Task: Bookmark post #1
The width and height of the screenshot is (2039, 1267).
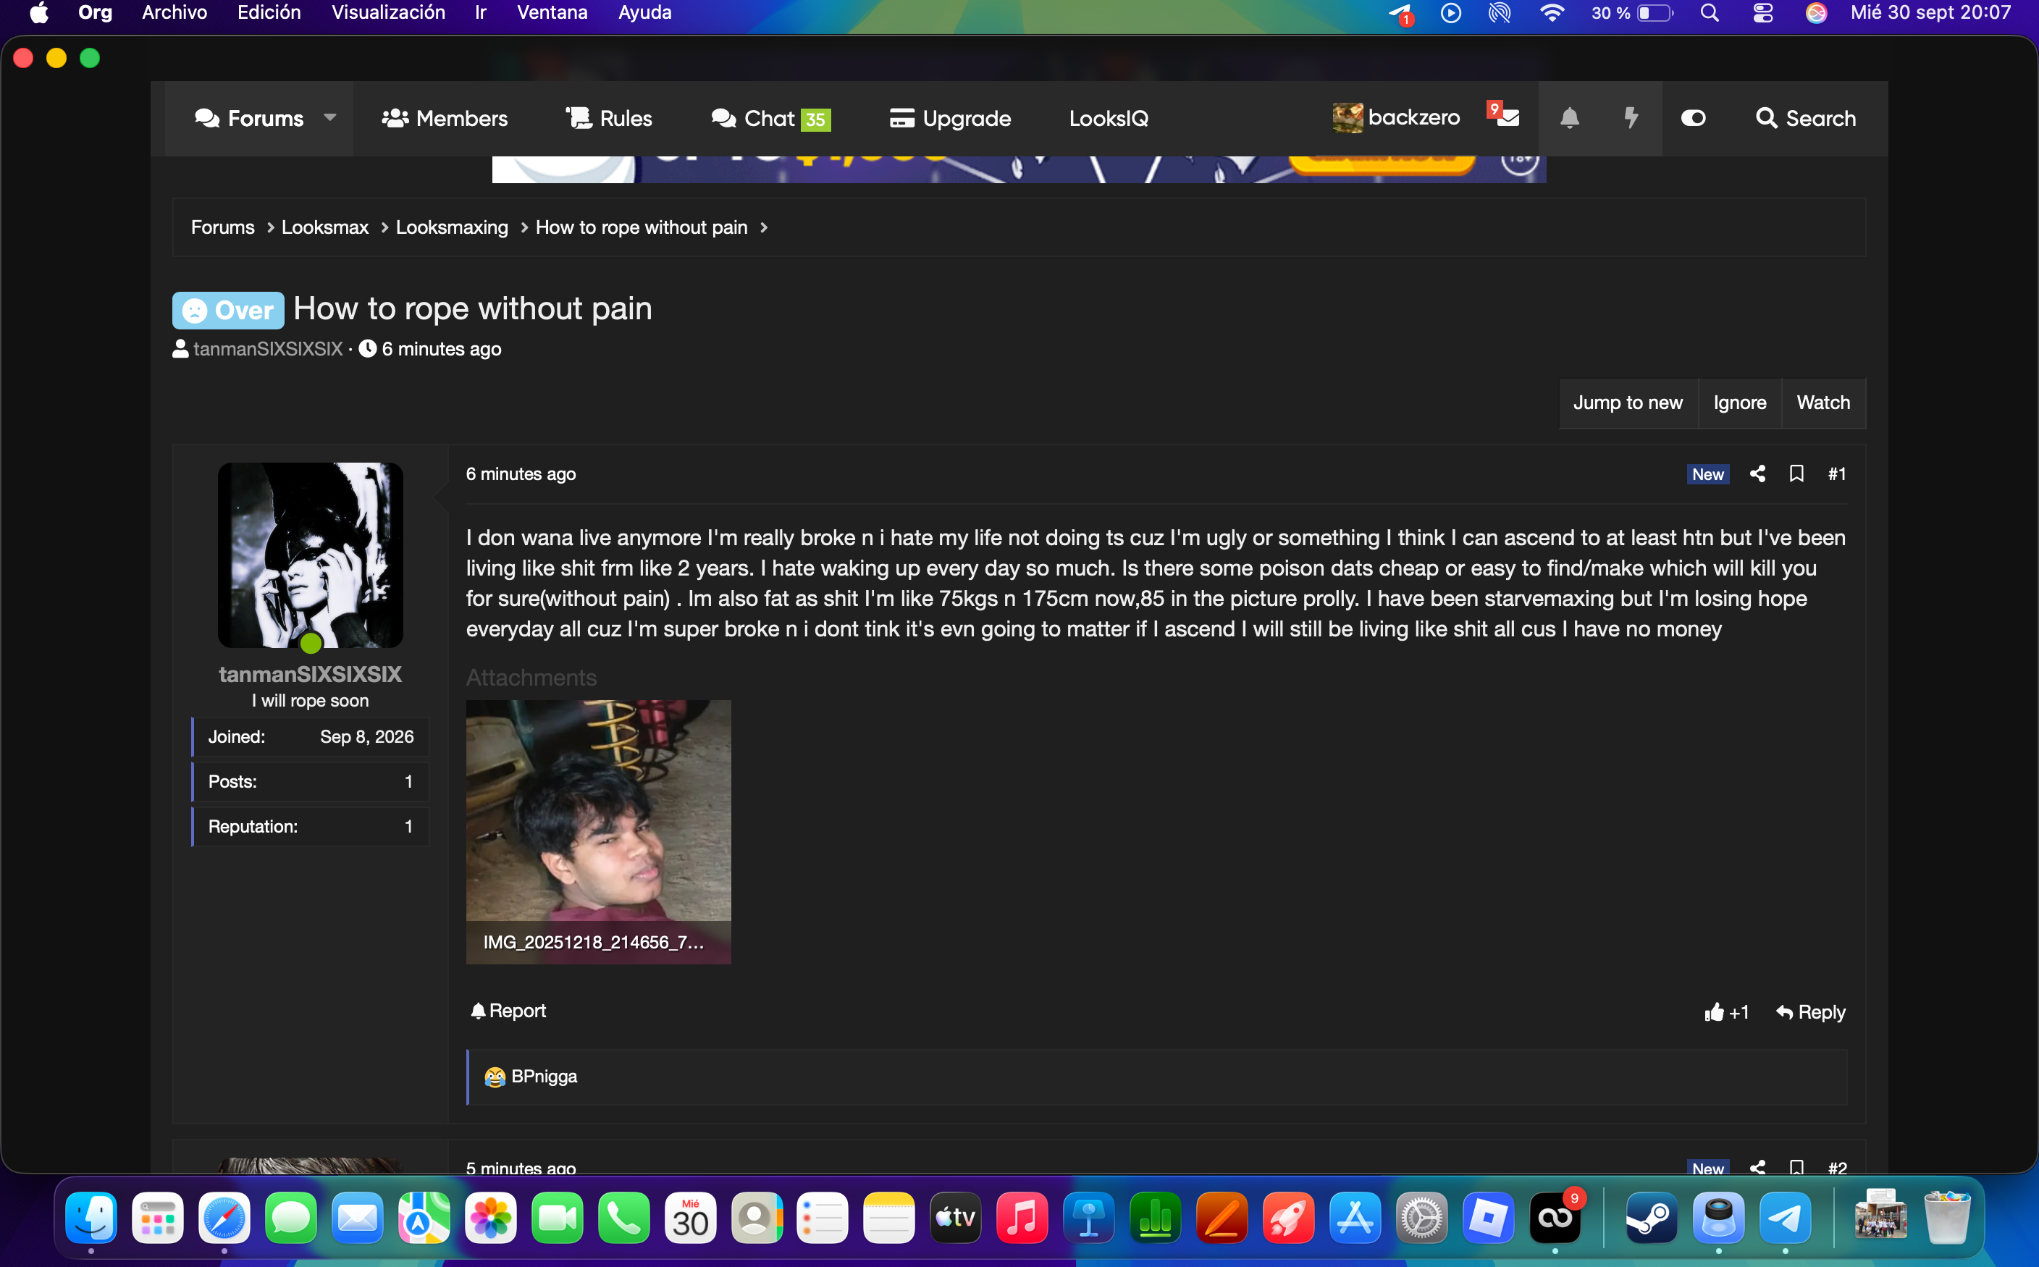Action: 1797,473
